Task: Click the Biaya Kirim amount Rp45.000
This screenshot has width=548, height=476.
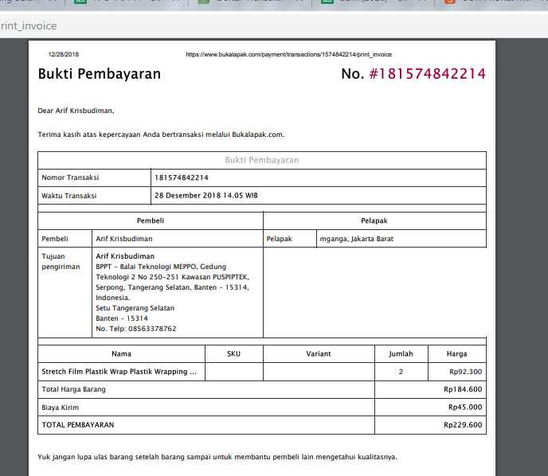Action: (x=465, y=407)
